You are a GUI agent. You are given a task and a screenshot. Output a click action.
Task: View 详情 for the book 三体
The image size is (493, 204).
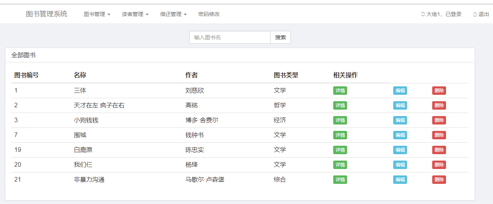click(x=340, y=91)
